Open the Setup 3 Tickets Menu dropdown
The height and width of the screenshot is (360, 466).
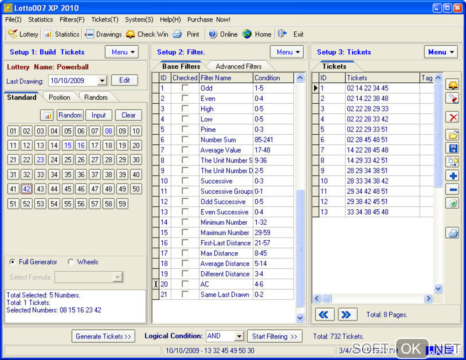[441, 52]
